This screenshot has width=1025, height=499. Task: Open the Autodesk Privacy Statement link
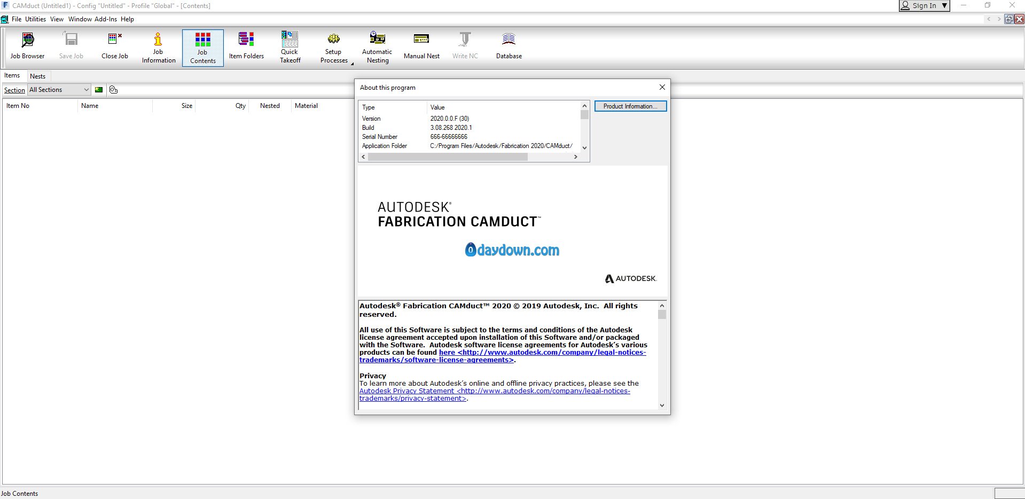(495, 394)
